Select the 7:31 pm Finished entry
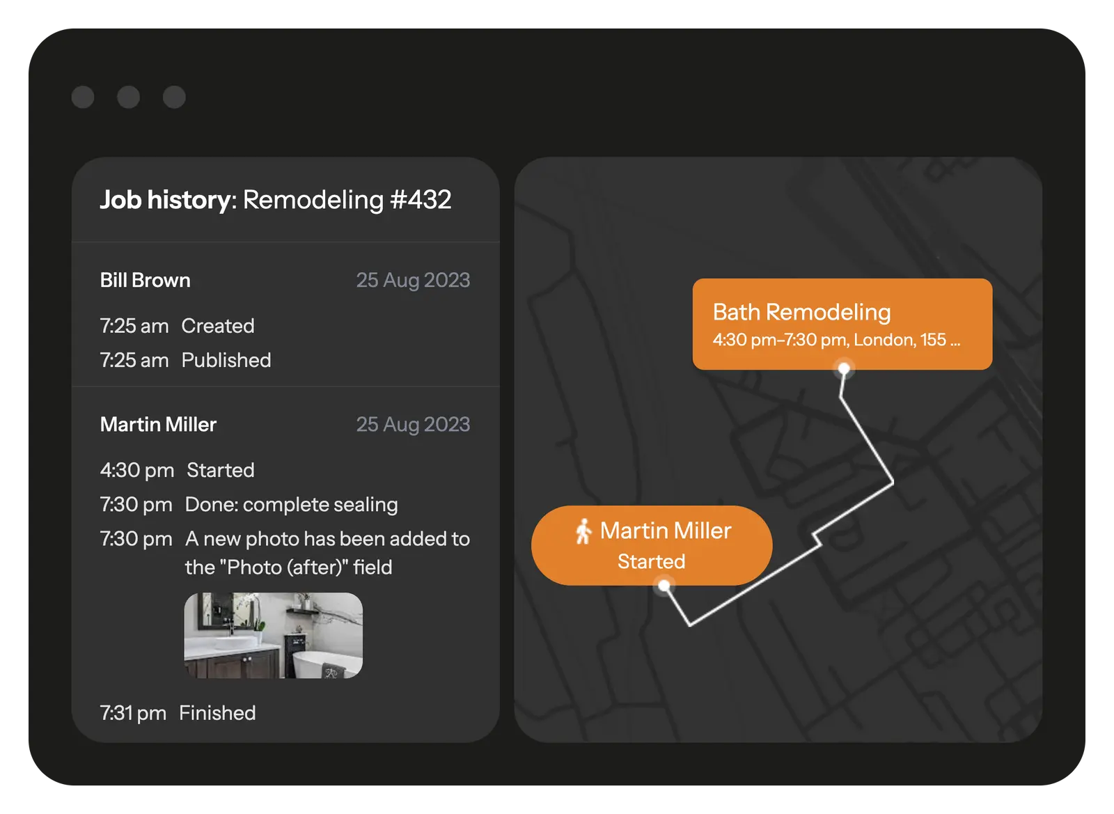1114x814 pixels. pyautogui.click(x=178, y=713)
